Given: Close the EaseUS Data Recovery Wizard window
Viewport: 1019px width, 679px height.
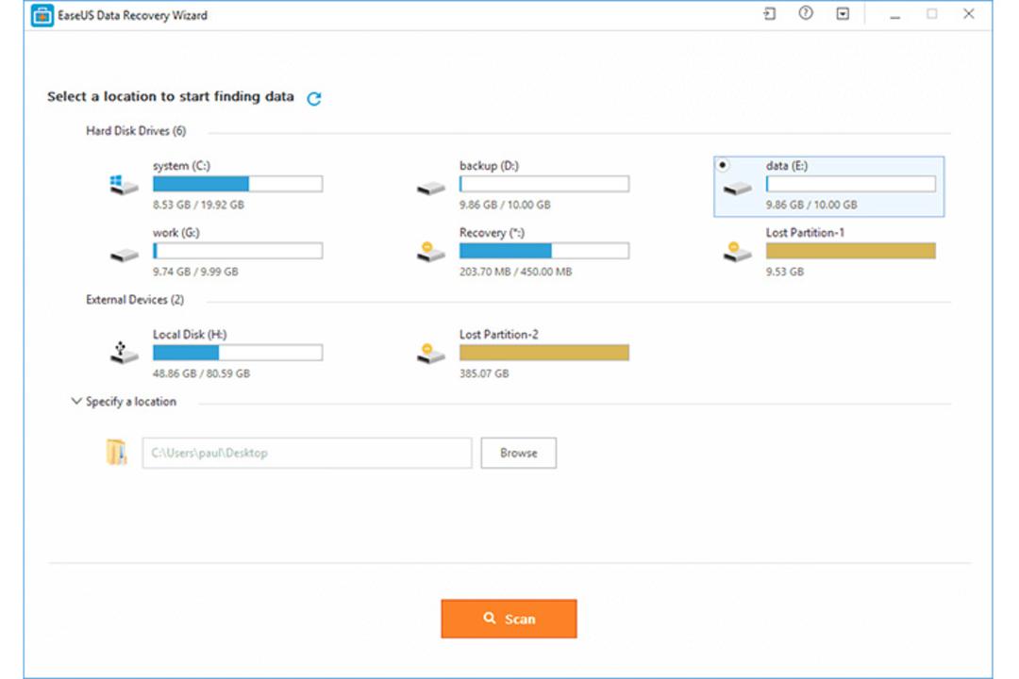Looking at the screenshot, I should coord(968,13).
